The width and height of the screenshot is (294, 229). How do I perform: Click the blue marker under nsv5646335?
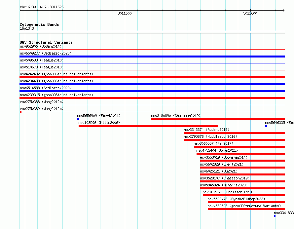click(x=266, y=126)
